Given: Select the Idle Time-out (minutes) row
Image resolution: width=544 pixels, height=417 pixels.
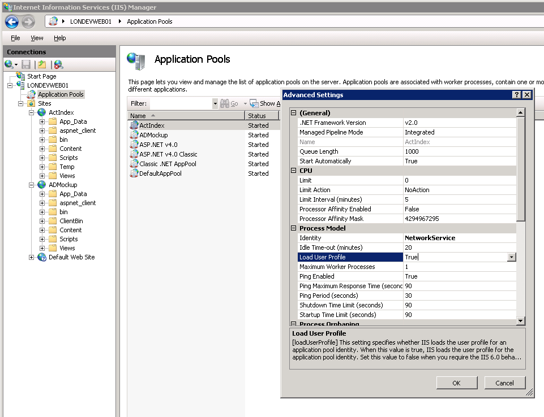Looking at the screenshot, I should [407, 247].
